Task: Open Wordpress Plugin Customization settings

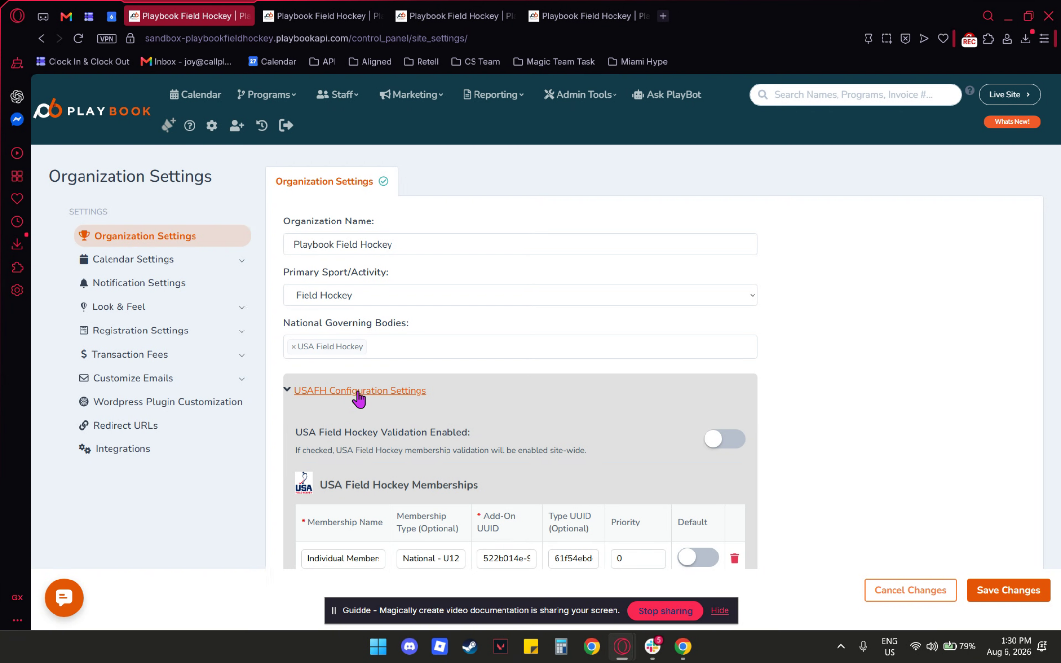Action: [x=168, y=402]
